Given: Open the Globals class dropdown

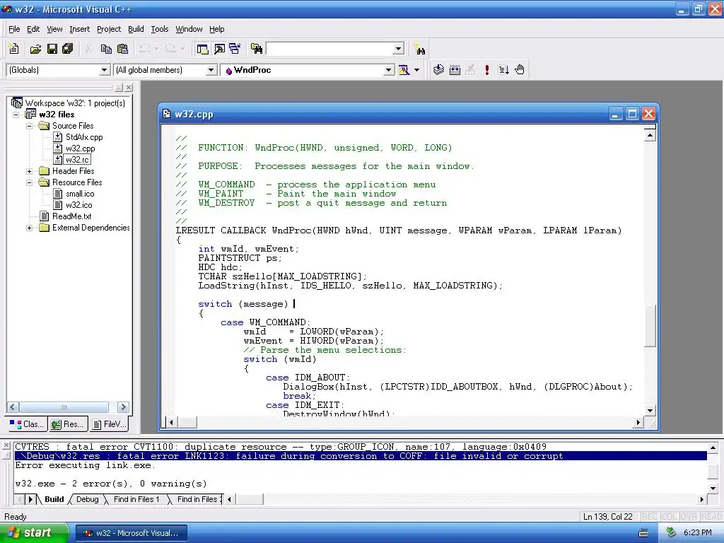Looking at the screenshot, I should [x=105, y=70].
